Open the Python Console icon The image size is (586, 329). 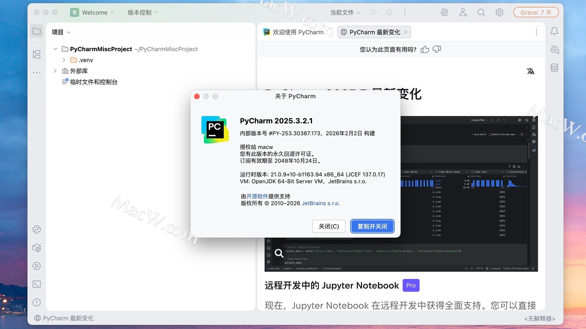tap(37, 229)
